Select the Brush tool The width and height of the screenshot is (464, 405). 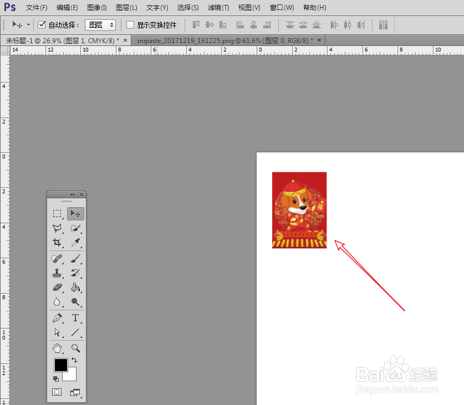point(75,259)
